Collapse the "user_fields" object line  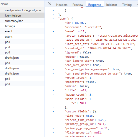coord(53,99)
